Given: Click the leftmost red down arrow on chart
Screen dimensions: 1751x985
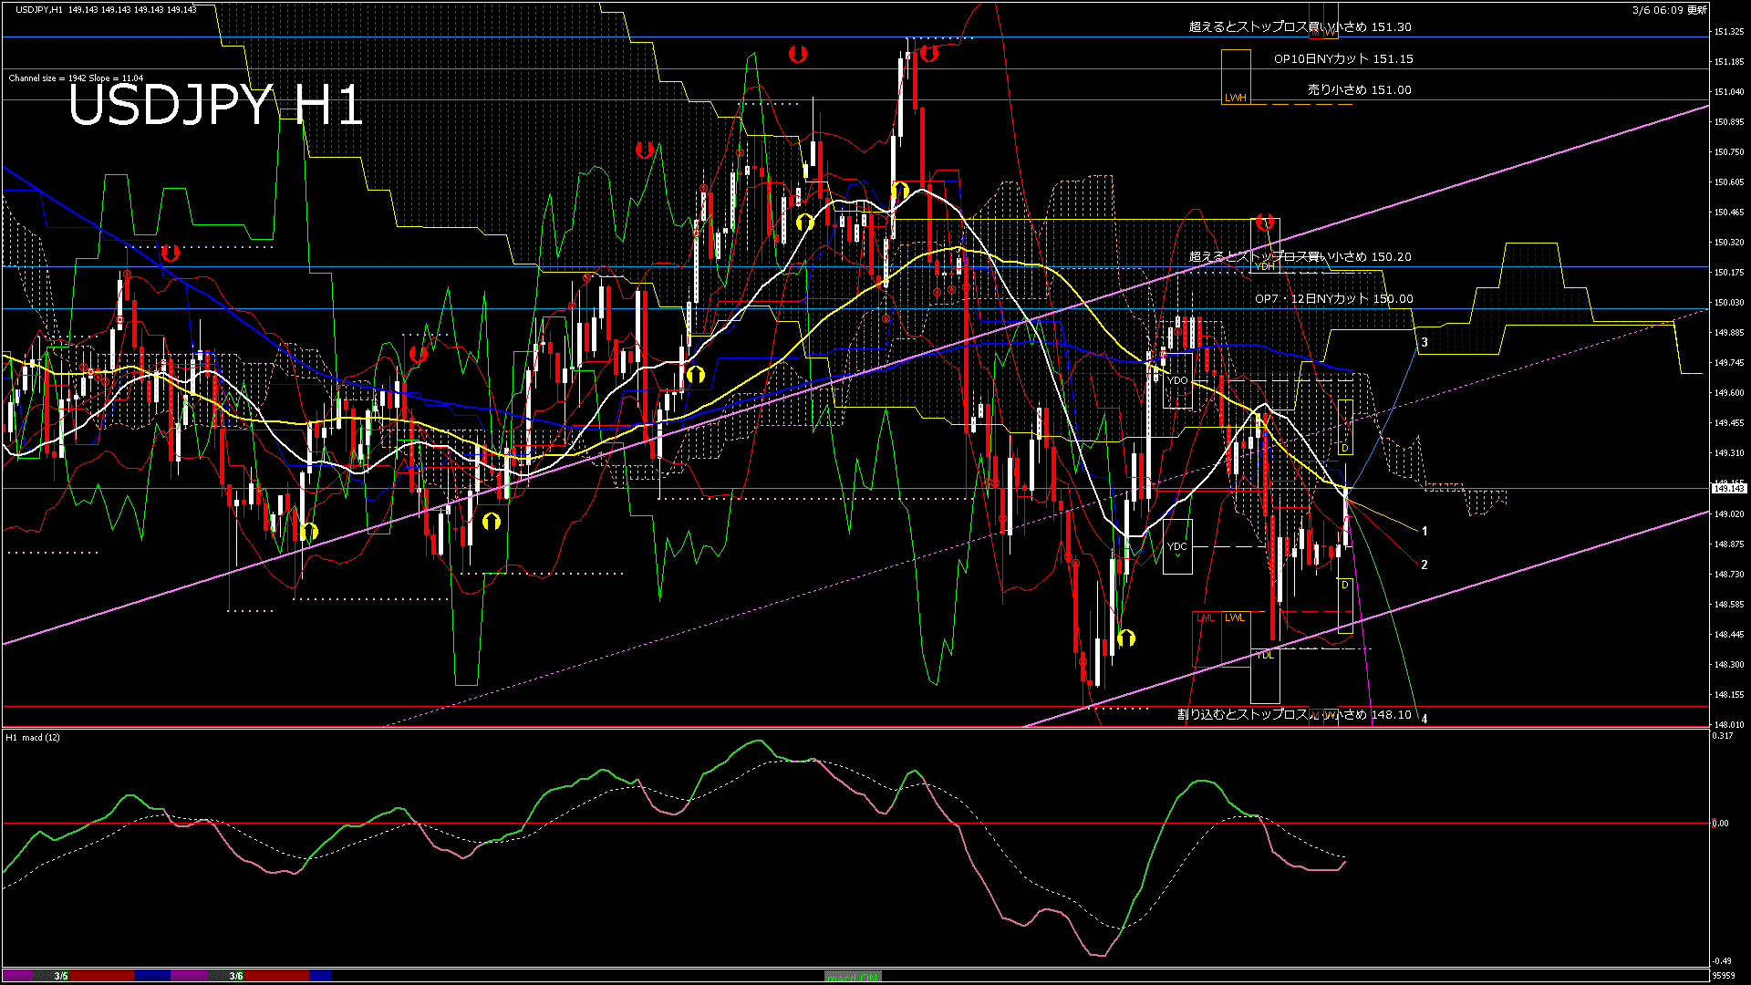Looking at the screenshot, I should point(170,253).
